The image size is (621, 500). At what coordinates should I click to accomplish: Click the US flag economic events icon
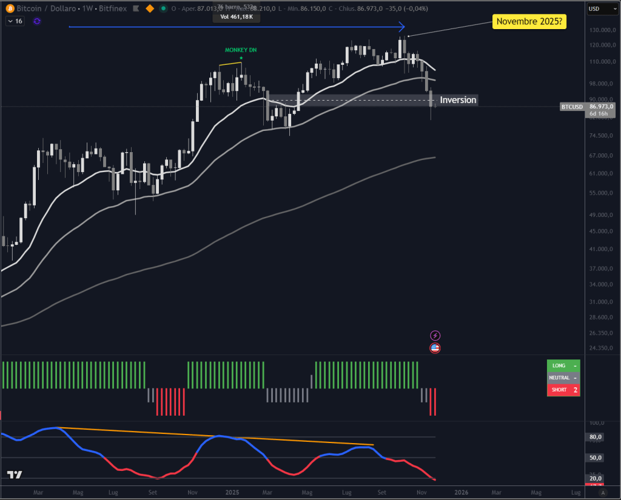point(435,347)
